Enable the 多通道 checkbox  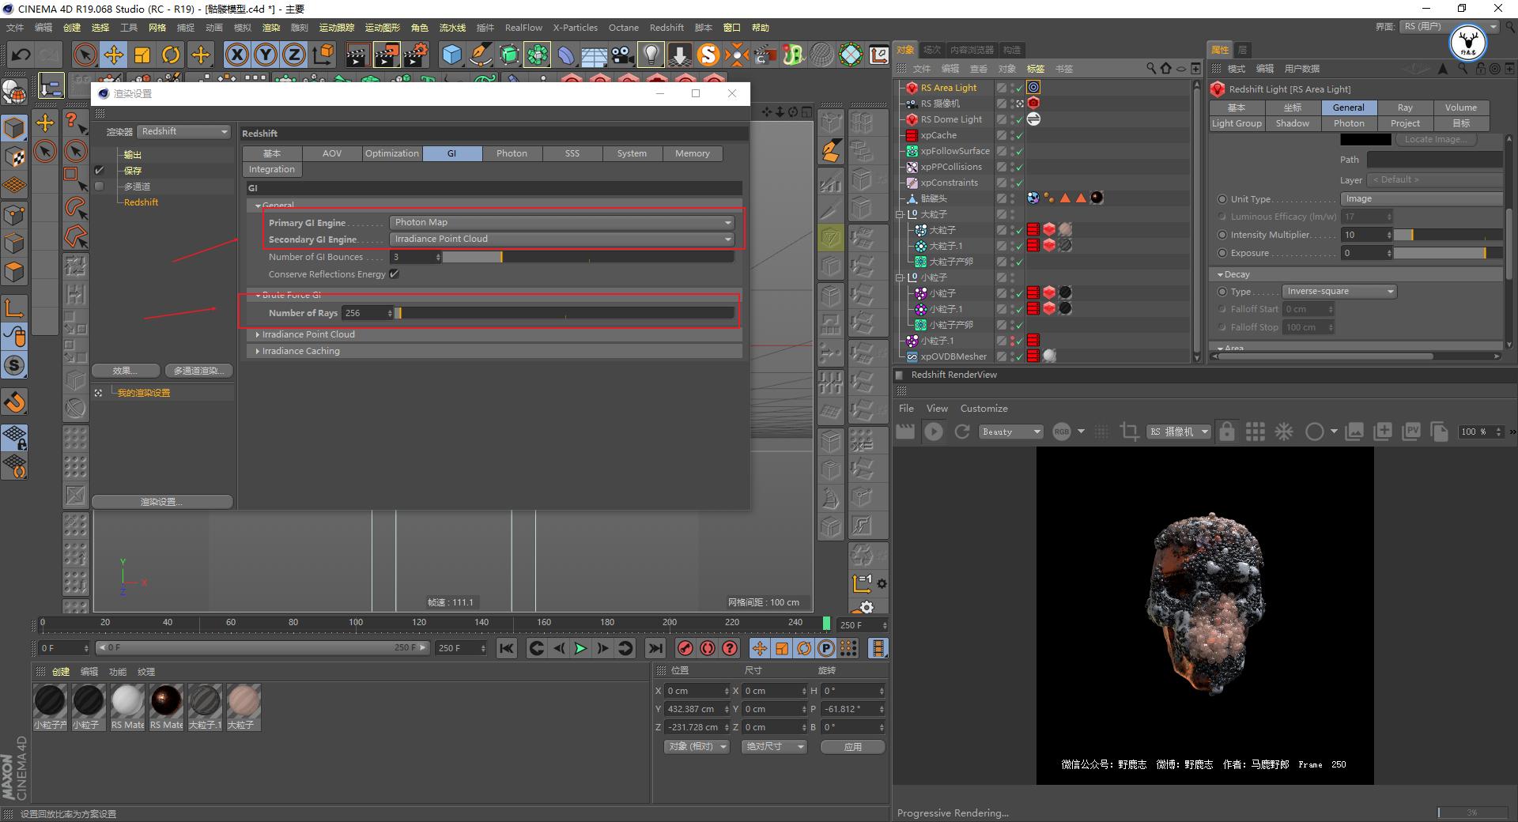tap(100, 187)
